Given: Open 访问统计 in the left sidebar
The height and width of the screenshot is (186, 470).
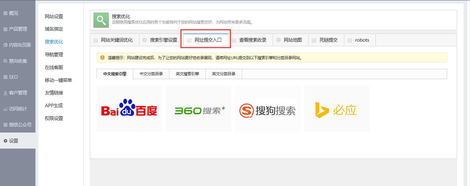Looking at the screenshot, I should click(18, 109).
